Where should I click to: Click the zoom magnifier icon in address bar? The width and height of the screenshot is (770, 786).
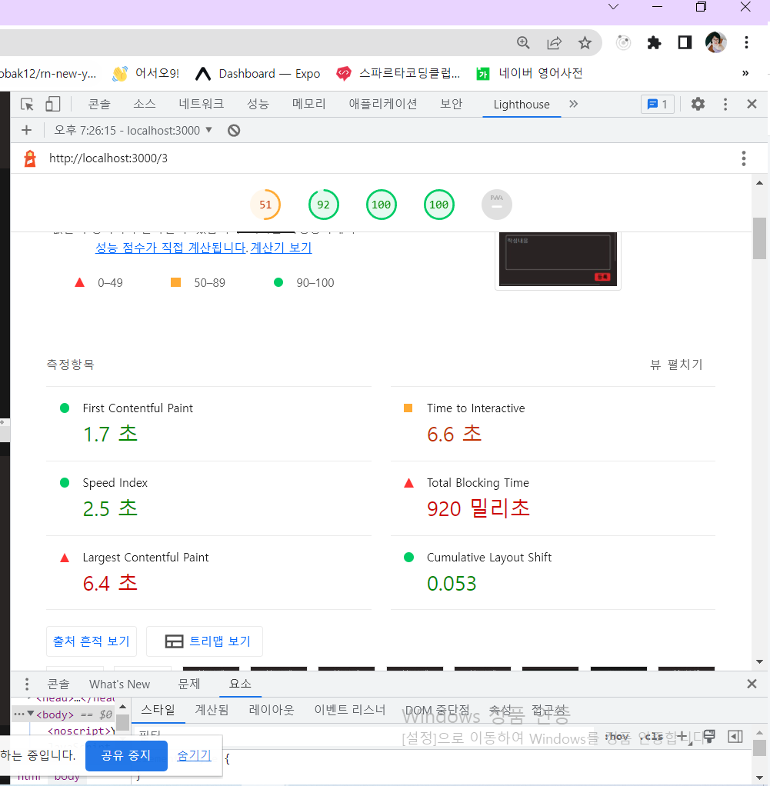(x=523, y=42)
